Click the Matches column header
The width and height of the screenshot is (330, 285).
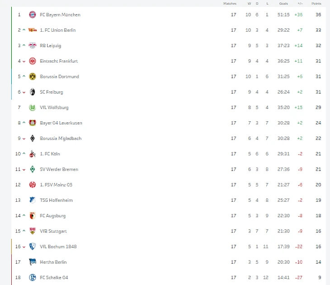[230, 4]
